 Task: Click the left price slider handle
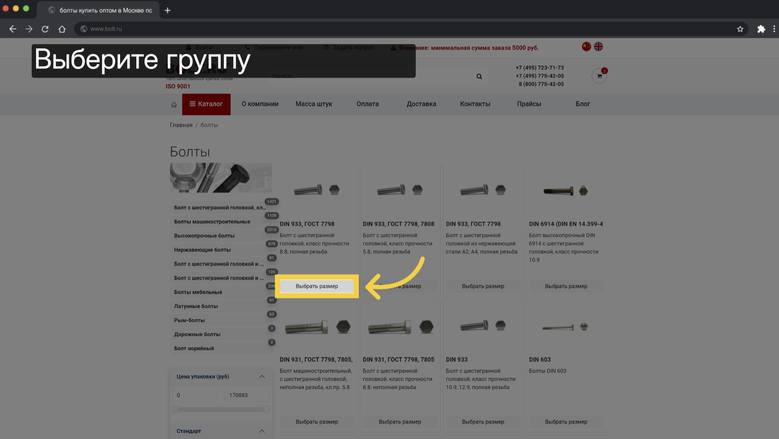pos(176,409)
